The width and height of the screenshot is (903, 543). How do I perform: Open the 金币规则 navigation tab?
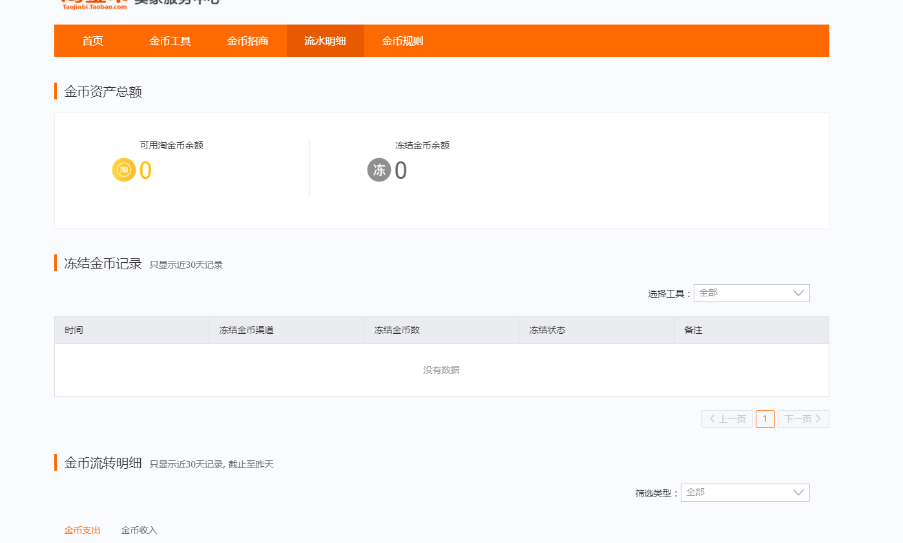[x=402, y=41]
